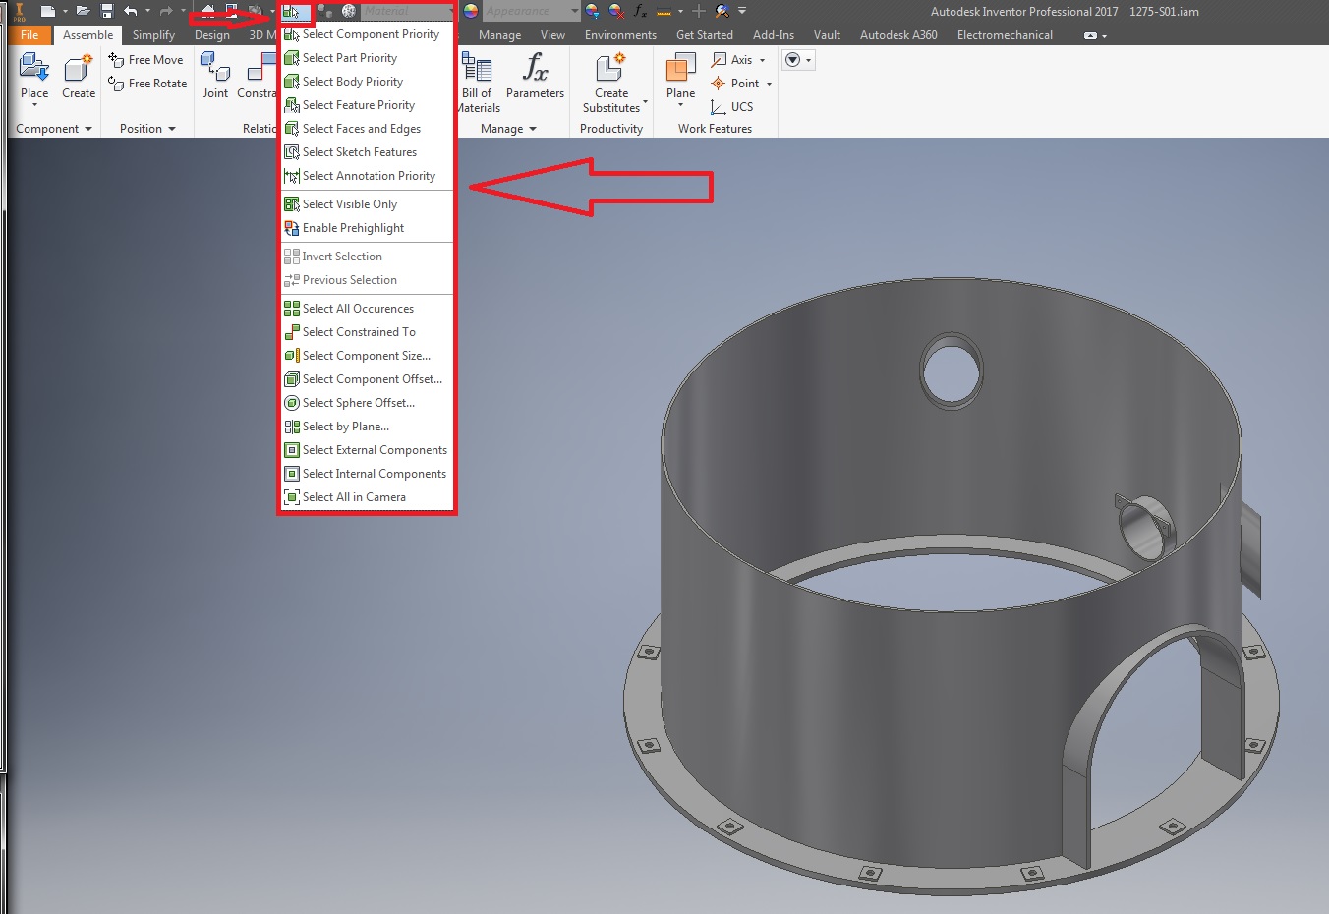
Task: Switch to the Vault tab
Action: [827, 35]
